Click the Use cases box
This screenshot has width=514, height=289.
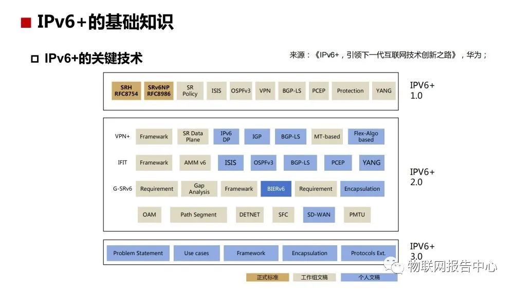pos(197,253)
